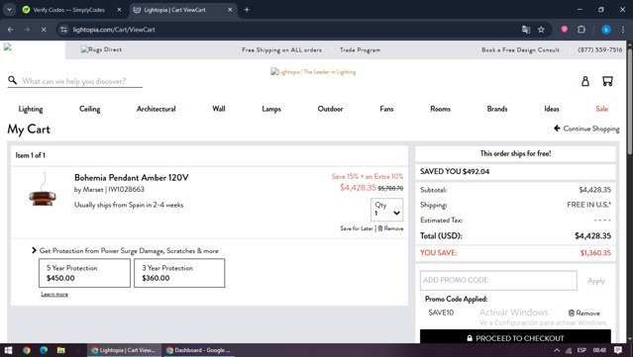Viewport: 633px width, 357px height.
Task: Click the phone number (877) 559-7516
Action: pos(600,50)
